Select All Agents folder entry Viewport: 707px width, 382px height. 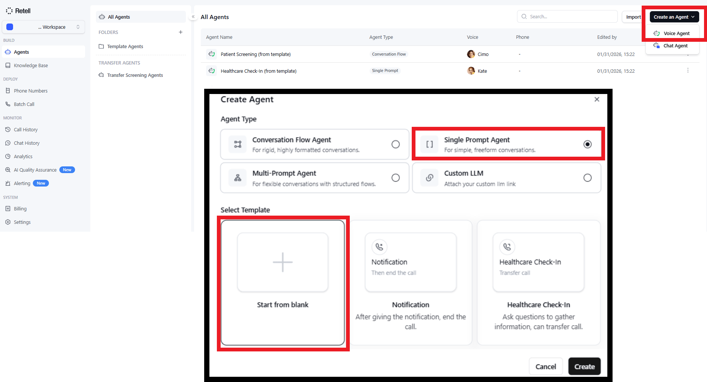(141, 17)
